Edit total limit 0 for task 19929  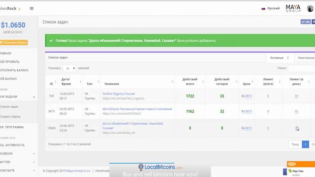[268, 128]
